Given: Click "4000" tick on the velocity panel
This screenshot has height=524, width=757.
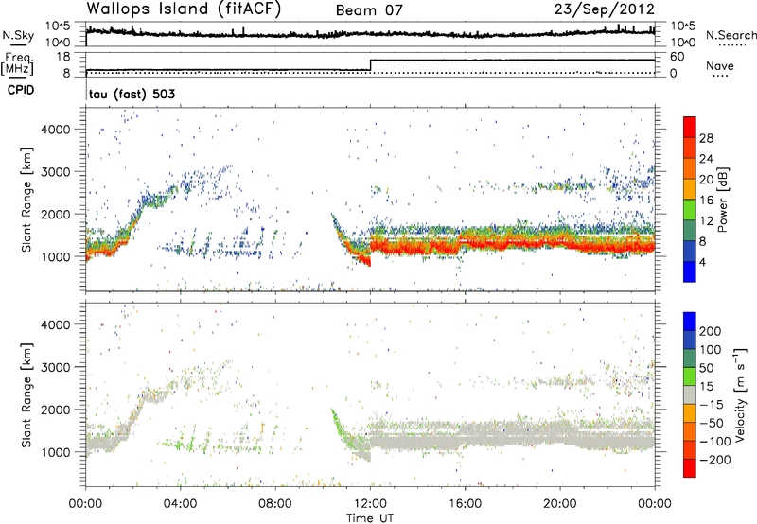Looking at the screenshot, I should click(55, 324).
